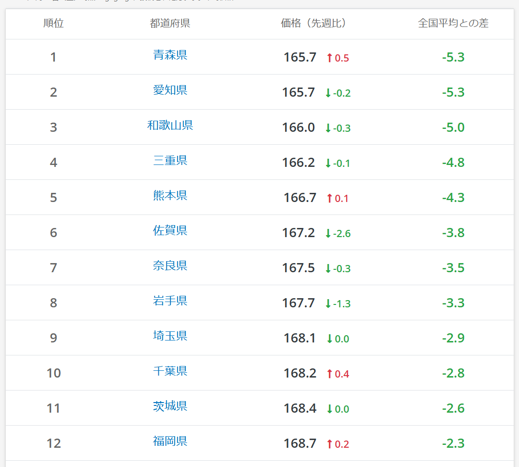Open the 千葉県 prefecture link
Screen dimensions: 519x467
(x=170, y=371)
